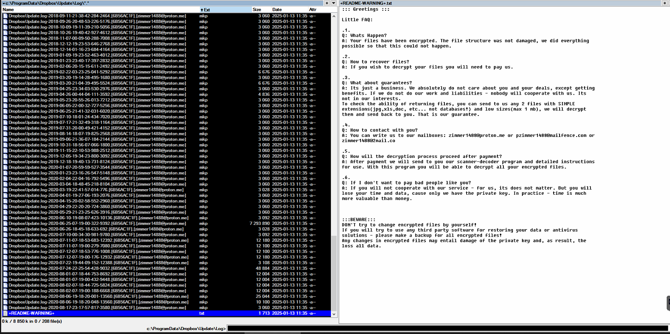Click the file icon of DropboxUpdate.log-2019-06-25-21-41-32-031-6020
This screenshot has height=334, width=670.
(5, 111)
